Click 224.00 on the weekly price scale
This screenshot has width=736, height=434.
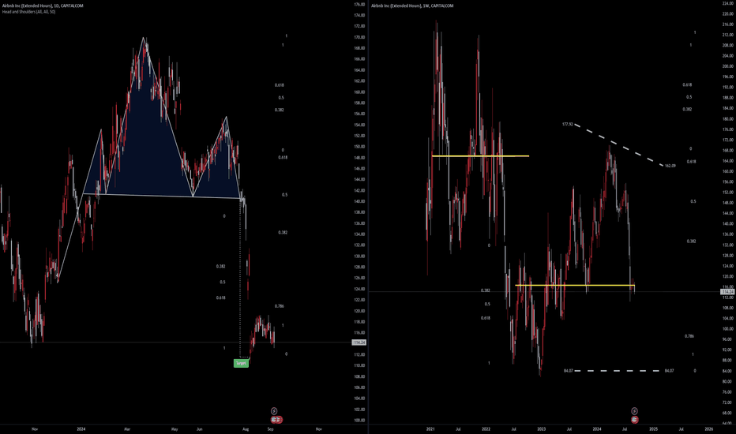click(727, 3)
